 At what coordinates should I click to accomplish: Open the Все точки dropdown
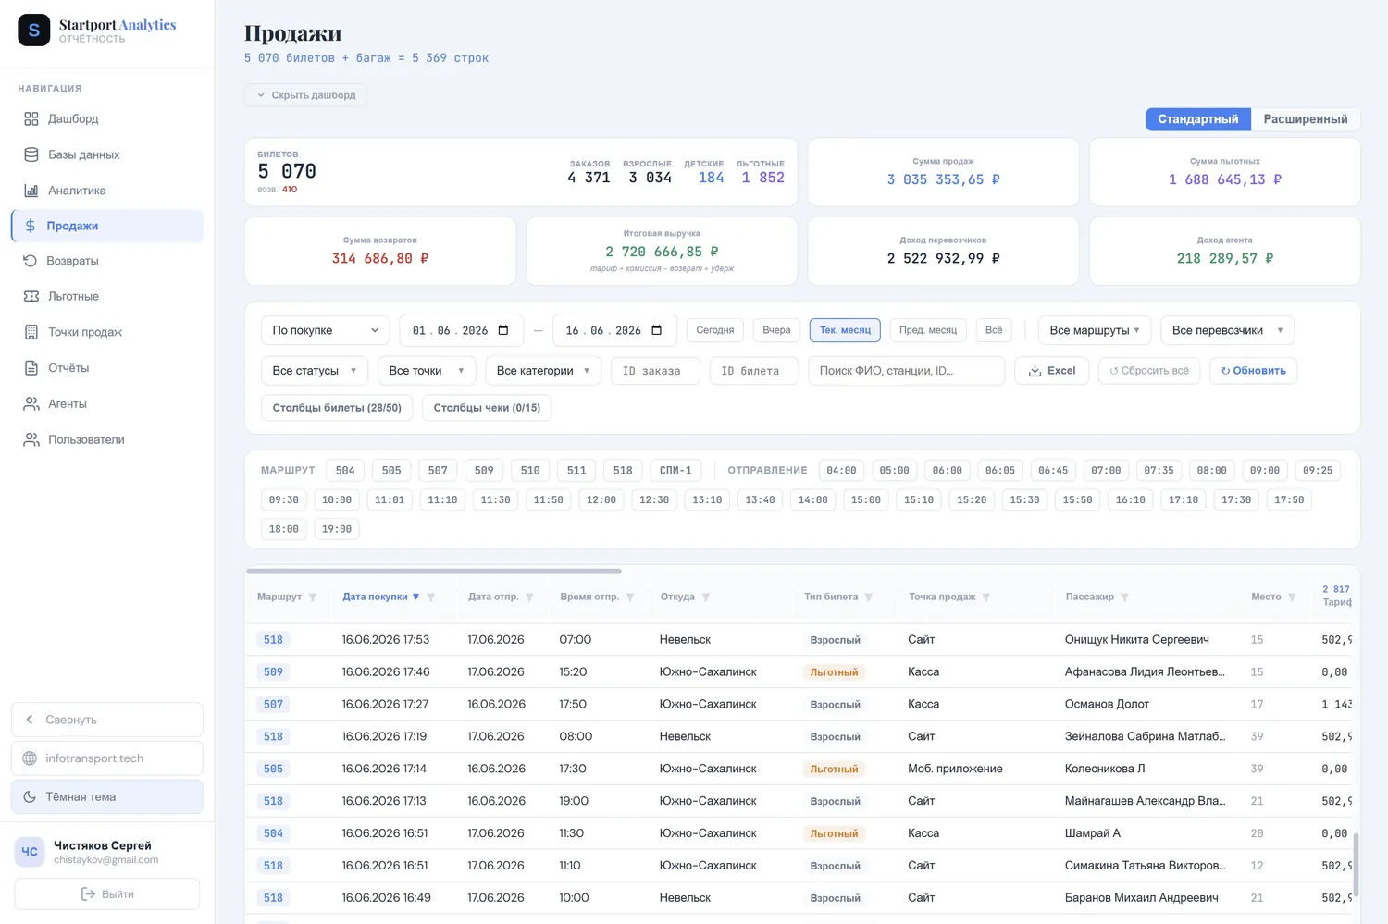point(427,371)
